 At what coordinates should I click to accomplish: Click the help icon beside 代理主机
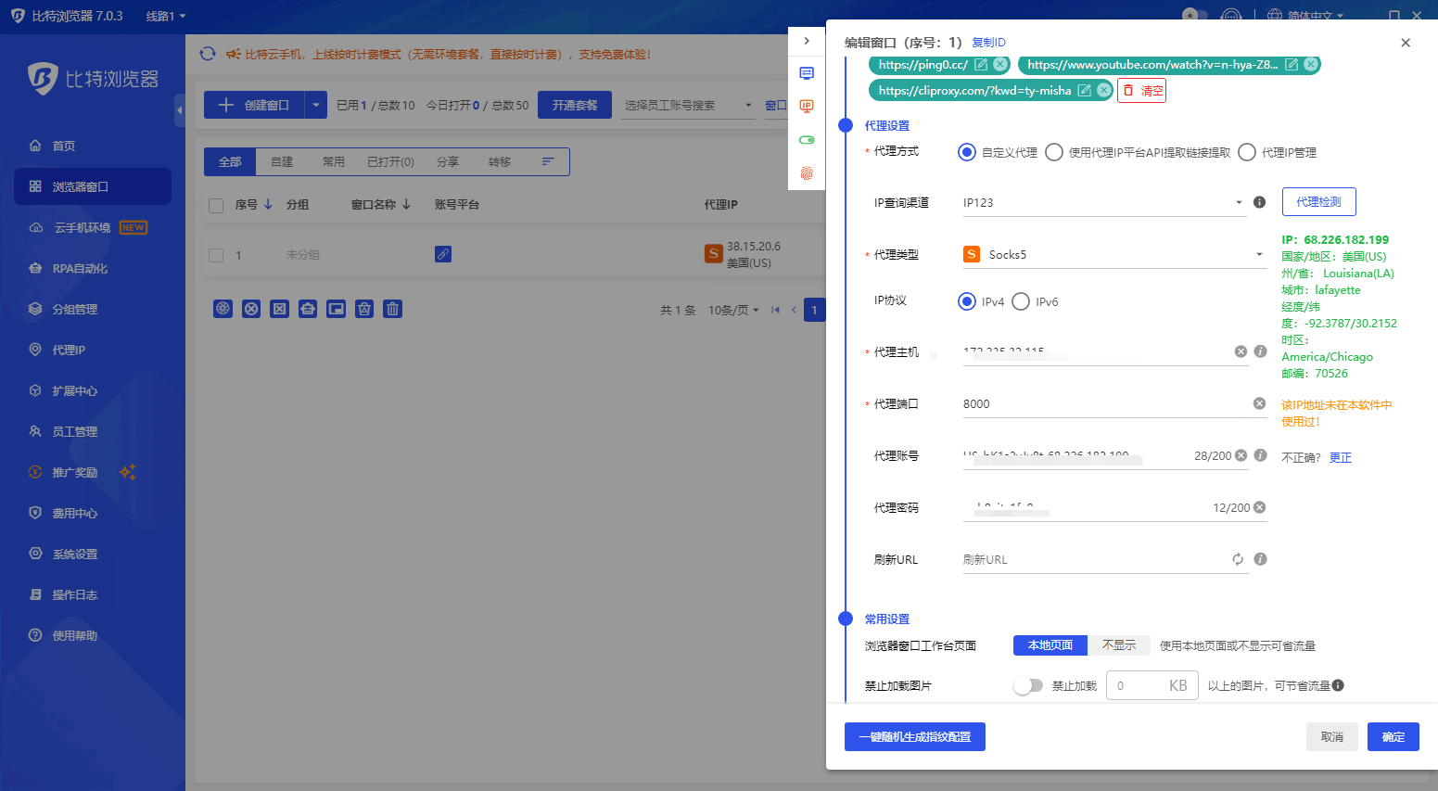coord(1261,351)
